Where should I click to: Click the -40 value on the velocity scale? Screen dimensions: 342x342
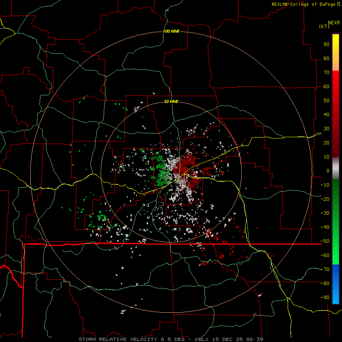pyautogui.click(x=325, y=227)
